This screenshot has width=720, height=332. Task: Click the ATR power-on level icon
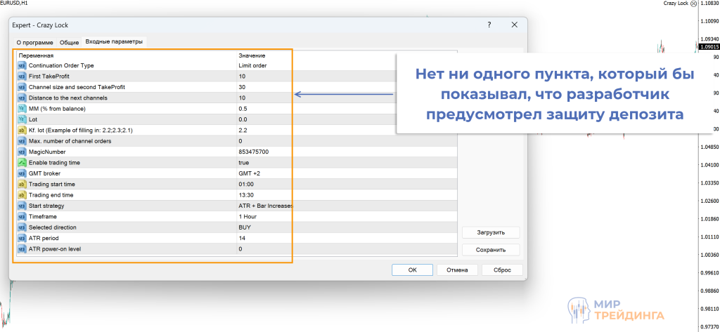22,248
